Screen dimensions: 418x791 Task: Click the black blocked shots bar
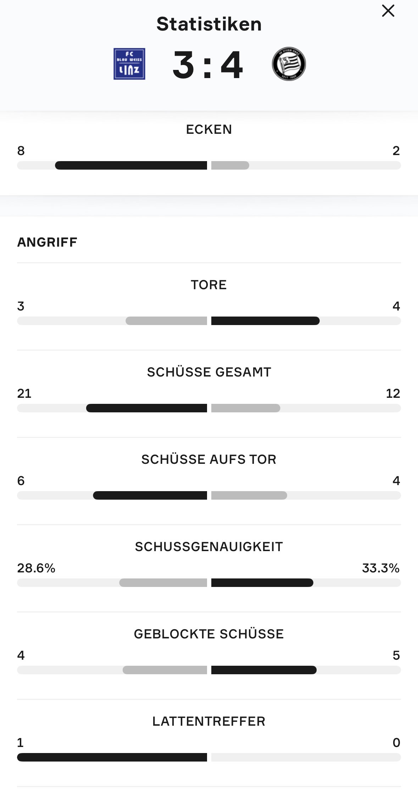point(264,670)
